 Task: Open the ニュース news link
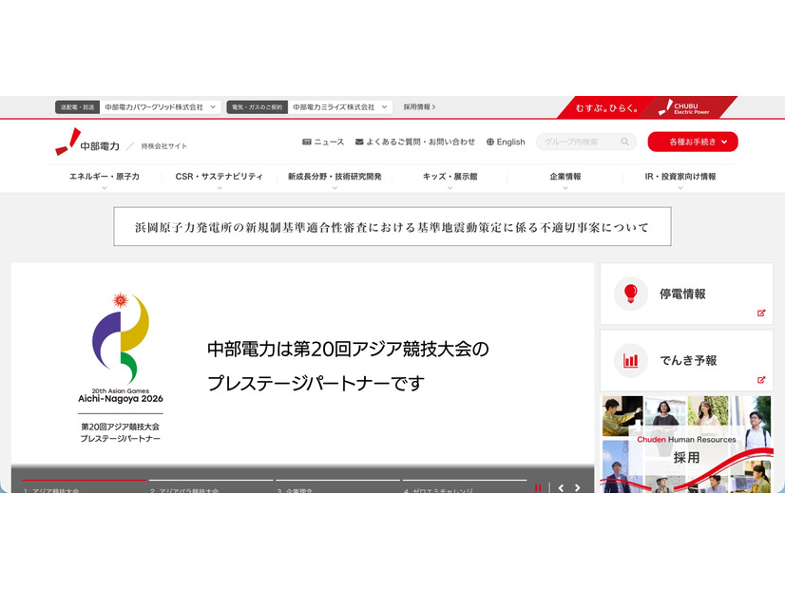point(323,142)
